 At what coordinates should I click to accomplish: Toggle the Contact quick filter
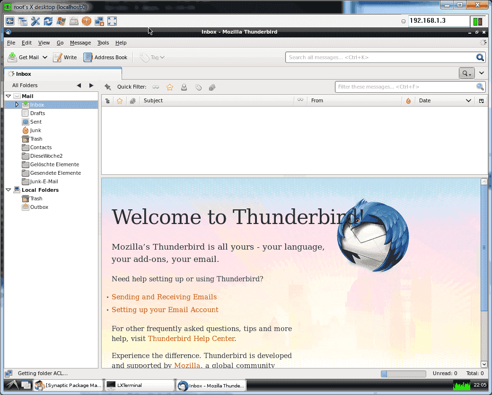point(184,87)
